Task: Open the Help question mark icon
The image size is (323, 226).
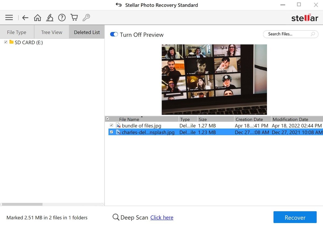Action: point(62,18)
